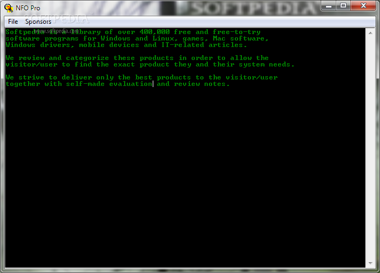
Task: Place cursor on the number "400,000"
Action: (154, 32)
